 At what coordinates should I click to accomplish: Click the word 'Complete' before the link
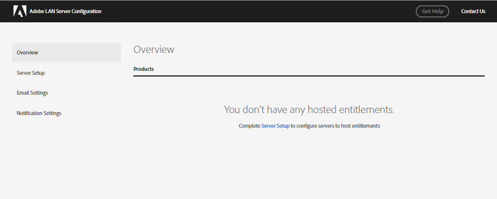tap(249, 126)
